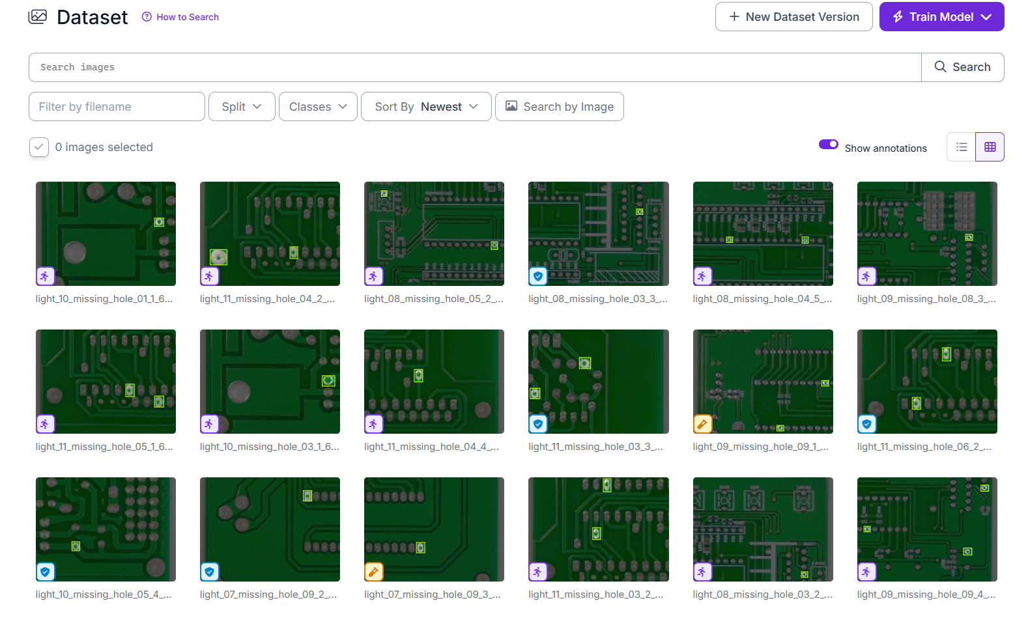This screenshot has width=1026, height=618.
Task: Click purple status badge on light_10_missing_hole_01_1 image
Action: (x=45, y=276)
